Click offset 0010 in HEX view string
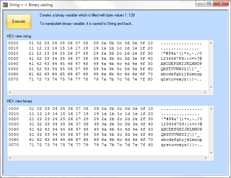This screenshot has width=231, height=178. click(13, 48)
